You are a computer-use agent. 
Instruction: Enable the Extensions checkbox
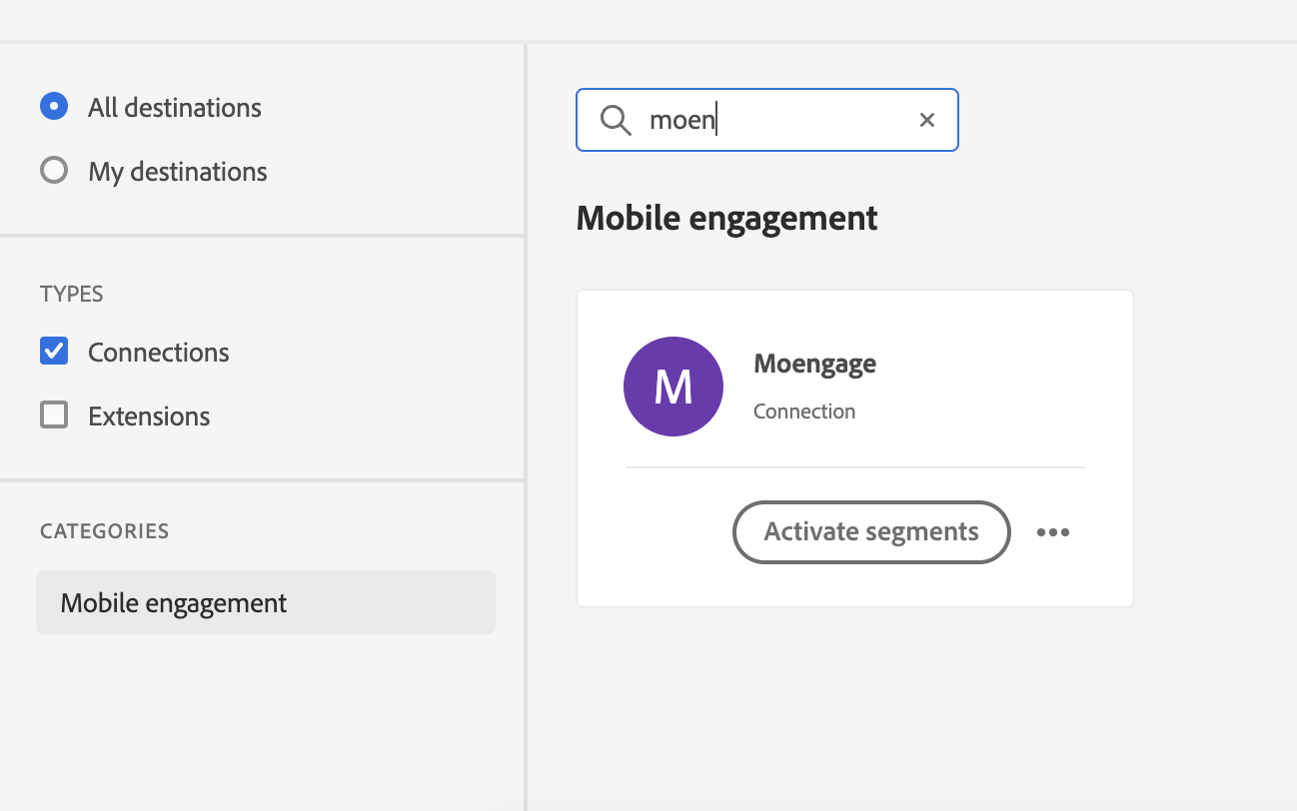[54, 414]
